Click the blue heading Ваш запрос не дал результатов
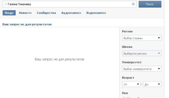This screenshot has height=98, width=169. [27, 24]
